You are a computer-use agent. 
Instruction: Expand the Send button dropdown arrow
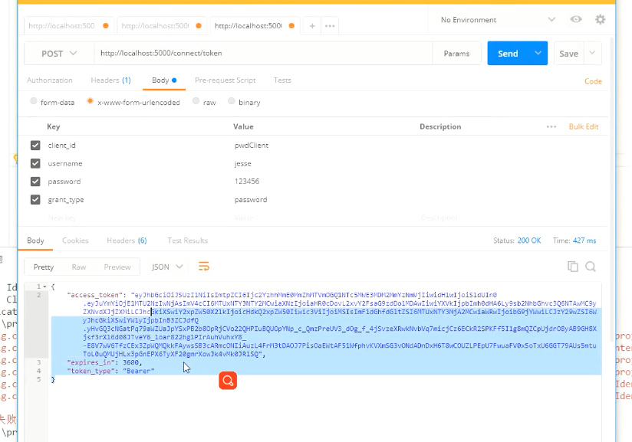click(538, 53)
